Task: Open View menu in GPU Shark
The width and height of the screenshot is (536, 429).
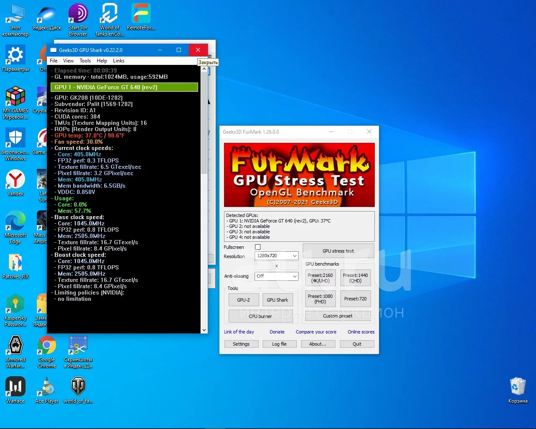Action: click(68, 61)
